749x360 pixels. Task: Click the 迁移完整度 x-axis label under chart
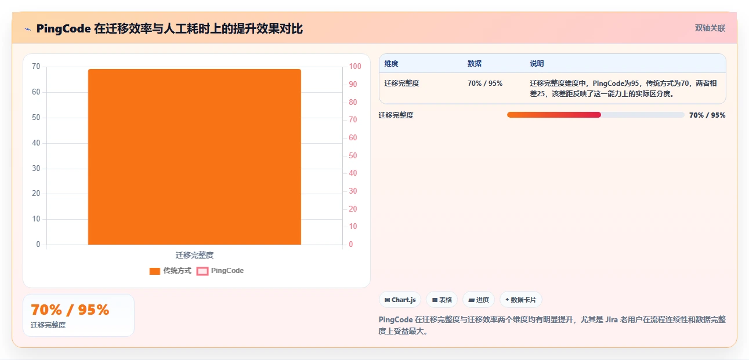[195, 255]
